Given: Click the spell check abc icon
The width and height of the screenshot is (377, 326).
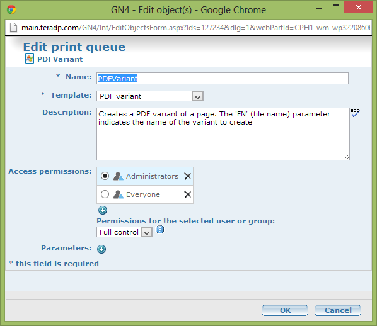Looking at the screenshot, I should (x=355, y=112).
